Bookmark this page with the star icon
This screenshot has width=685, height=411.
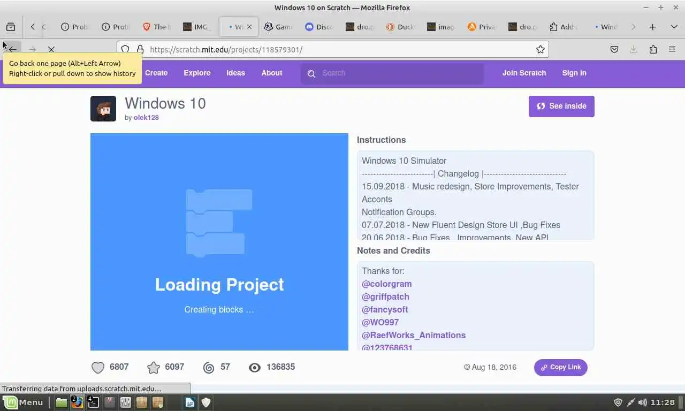click(x=541, y=49)
